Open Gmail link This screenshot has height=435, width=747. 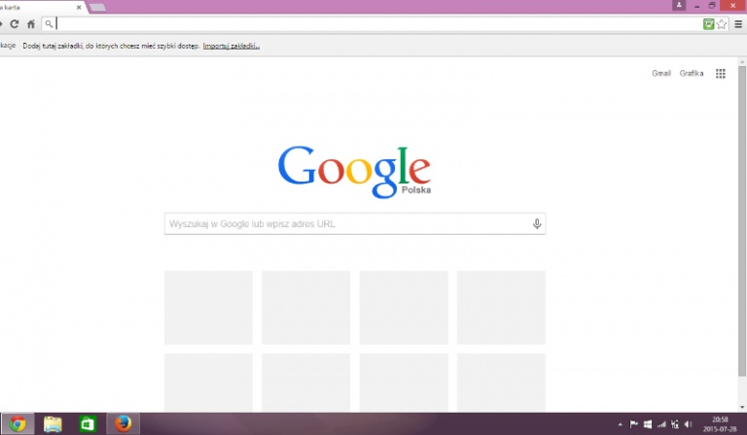[661, 74]
